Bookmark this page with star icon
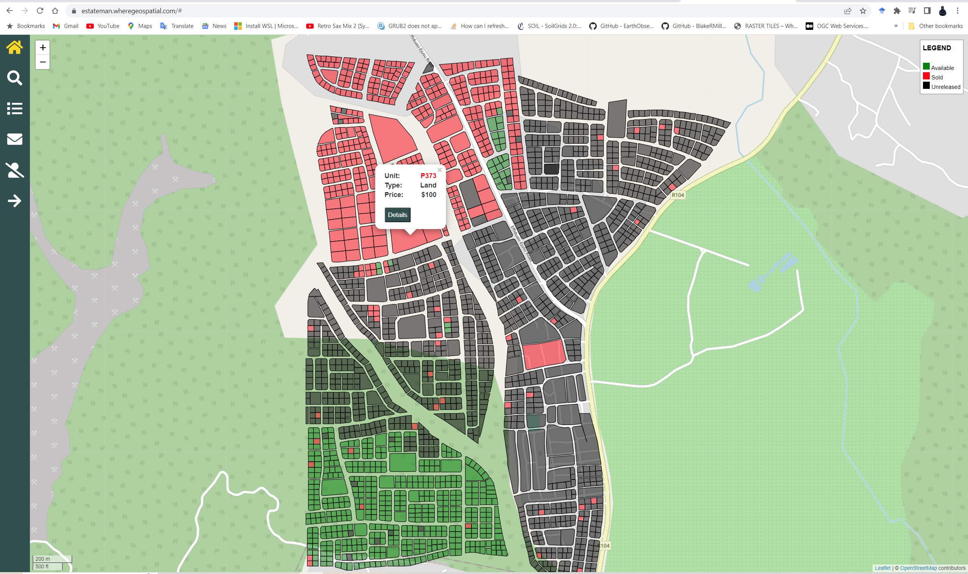The image size is (968, 574). 863,11
